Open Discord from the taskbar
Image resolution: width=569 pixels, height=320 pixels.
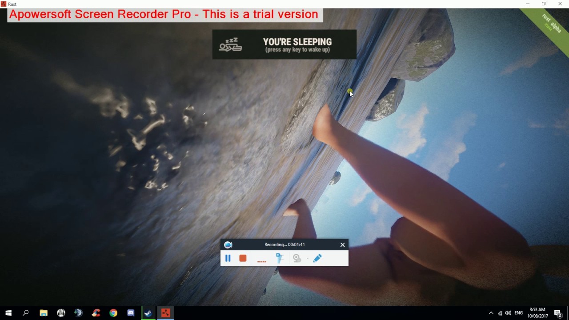(x=131, y=313)
